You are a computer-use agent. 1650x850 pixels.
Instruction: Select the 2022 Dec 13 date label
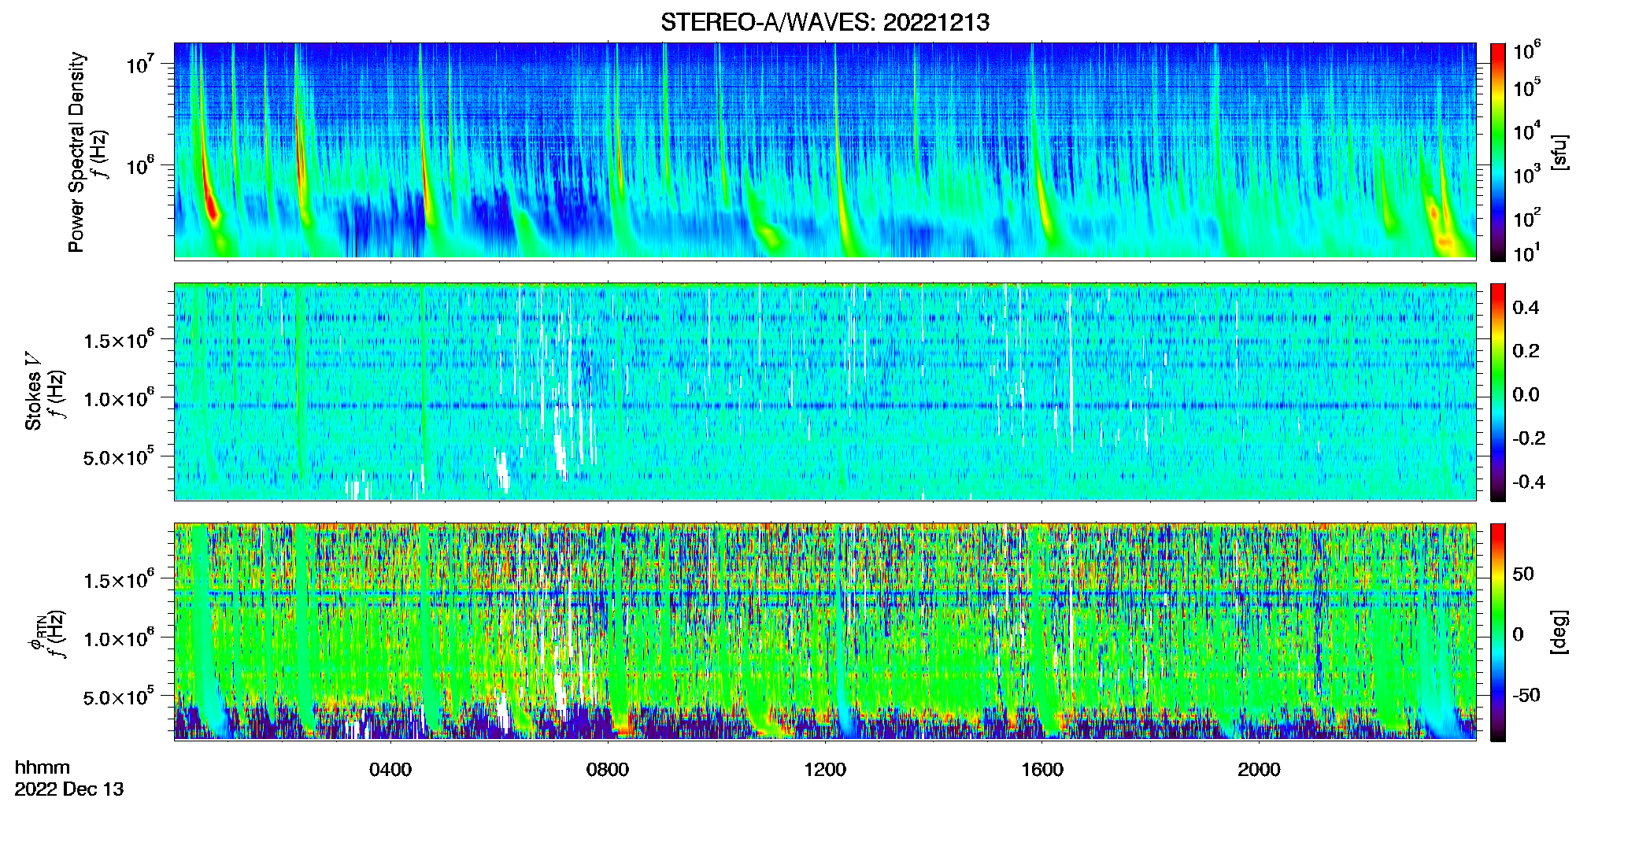point(69,789)
